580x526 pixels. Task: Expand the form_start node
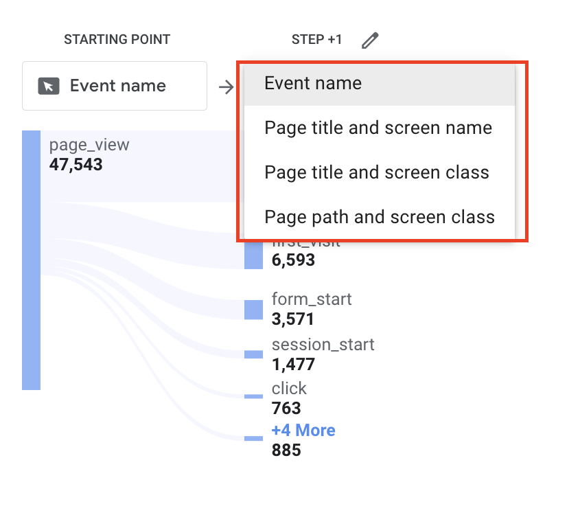[311, 299]
